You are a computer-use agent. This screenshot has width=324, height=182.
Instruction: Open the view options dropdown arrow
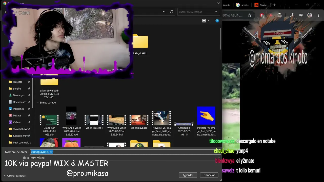tap(209, 21)
